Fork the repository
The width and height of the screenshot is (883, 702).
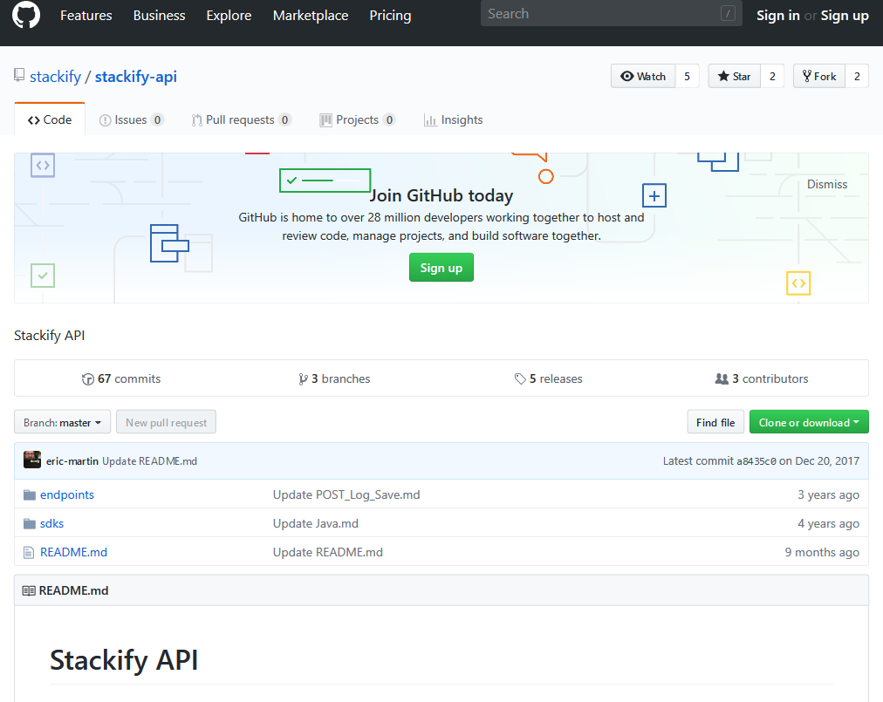(819, 76)
